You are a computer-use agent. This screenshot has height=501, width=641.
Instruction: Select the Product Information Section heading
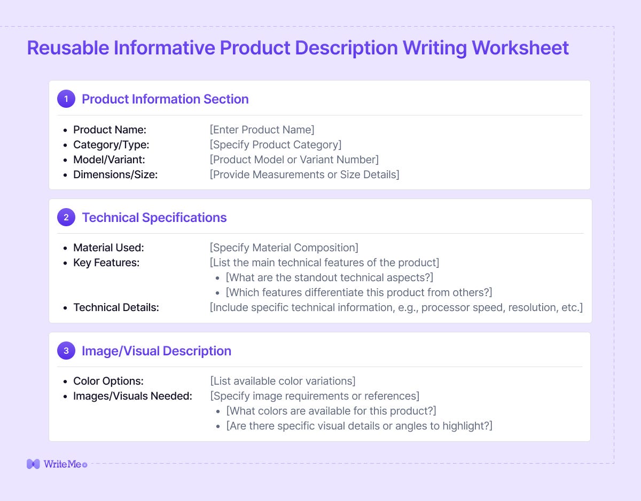coord(165,99)
